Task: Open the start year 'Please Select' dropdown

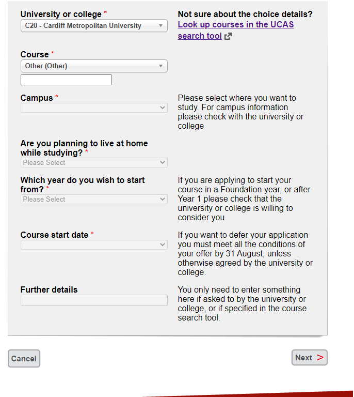Action: tap(94, 199)
